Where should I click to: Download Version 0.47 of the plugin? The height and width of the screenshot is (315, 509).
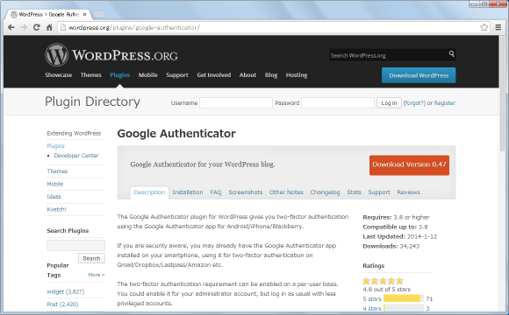click(x=409, y=165)
